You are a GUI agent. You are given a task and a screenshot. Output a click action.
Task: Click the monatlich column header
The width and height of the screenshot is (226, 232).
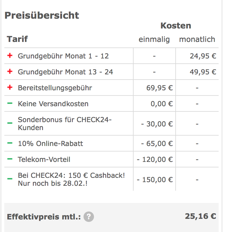pyautogui.click(x=197, y=39)
